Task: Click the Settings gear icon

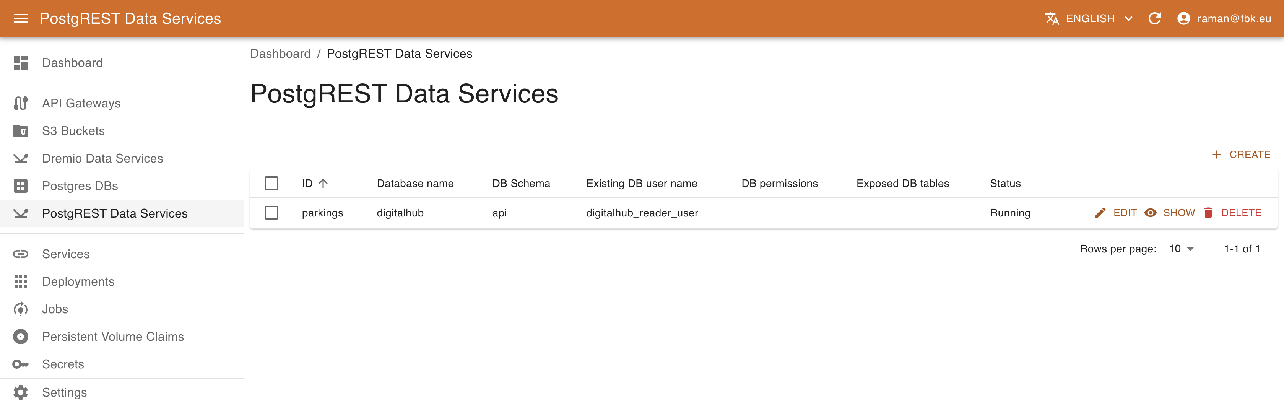Action: [20, 392]
